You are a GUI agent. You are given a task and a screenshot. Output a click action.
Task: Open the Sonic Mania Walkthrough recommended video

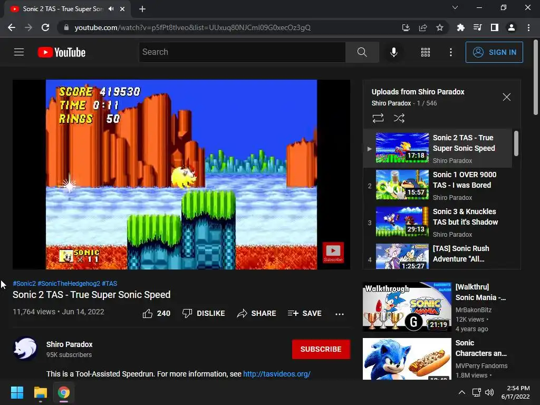[x=407, y=306]
